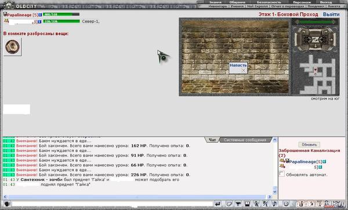Click the round icon left of chat input
This screenshot has width=348, height=210.
coord(7,204)
